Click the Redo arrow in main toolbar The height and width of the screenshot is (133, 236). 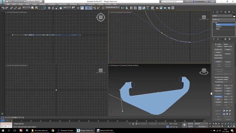tap(7, 8)
